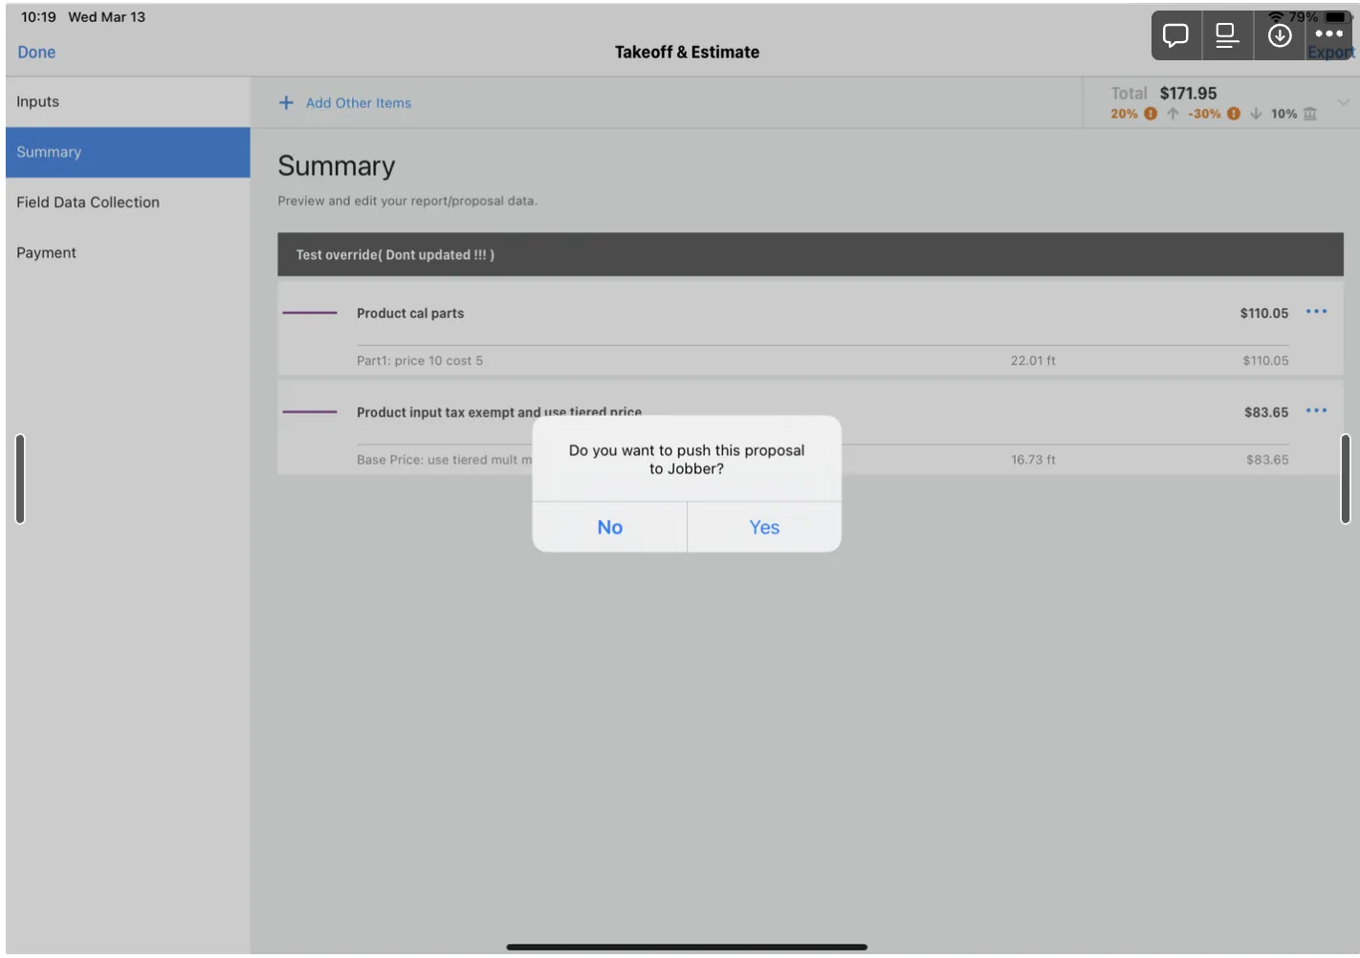Viewport: 1360px width, 958px height.
Task: Click the Test override section header
Action: (x=810, y=254)
